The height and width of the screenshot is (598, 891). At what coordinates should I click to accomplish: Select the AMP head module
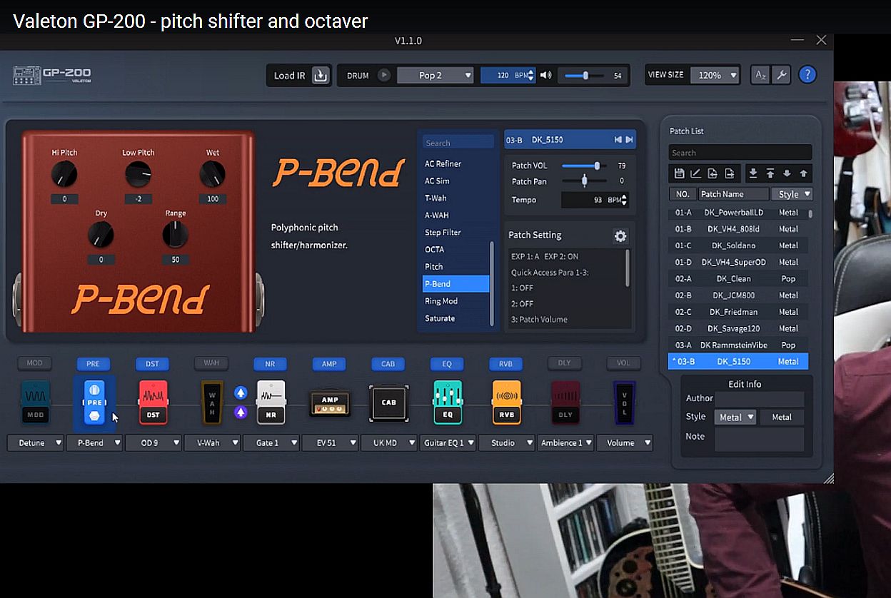coord(329,402)
